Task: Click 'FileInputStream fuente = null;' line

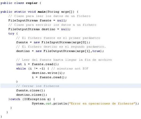Action: [x=38, y=21]
